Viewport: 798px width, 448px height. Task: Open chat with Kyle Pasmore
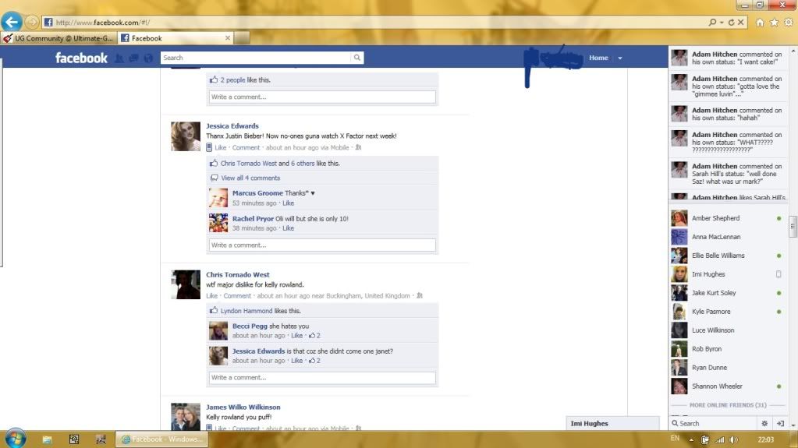(x=728, y=312)
